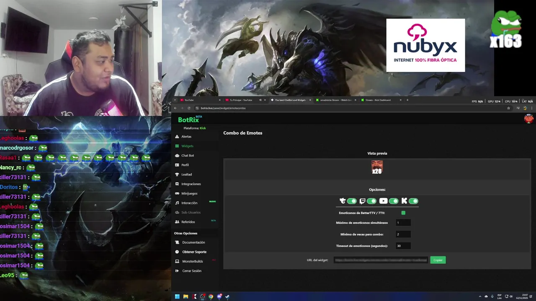The height and width of the screenshot is (301, 536).
Task: Click the Perfil profile card icon
Action: [177, 165]
